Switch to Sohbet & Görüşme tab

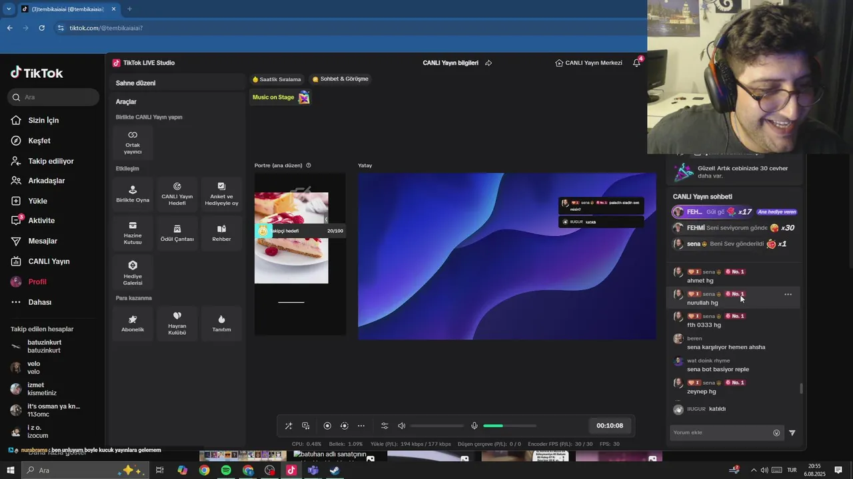click(341, 79)
